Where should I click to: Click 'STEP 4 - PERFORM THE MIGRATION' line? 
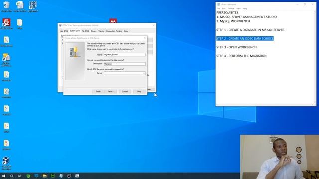click(x=241, y=56)
